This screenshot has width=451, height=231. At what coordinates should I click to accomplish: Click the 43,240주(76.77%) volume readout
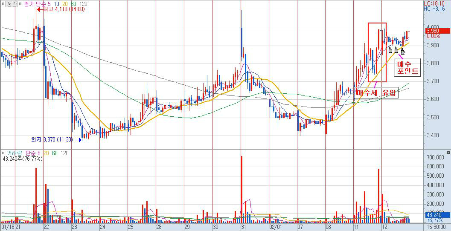(23, 159)
